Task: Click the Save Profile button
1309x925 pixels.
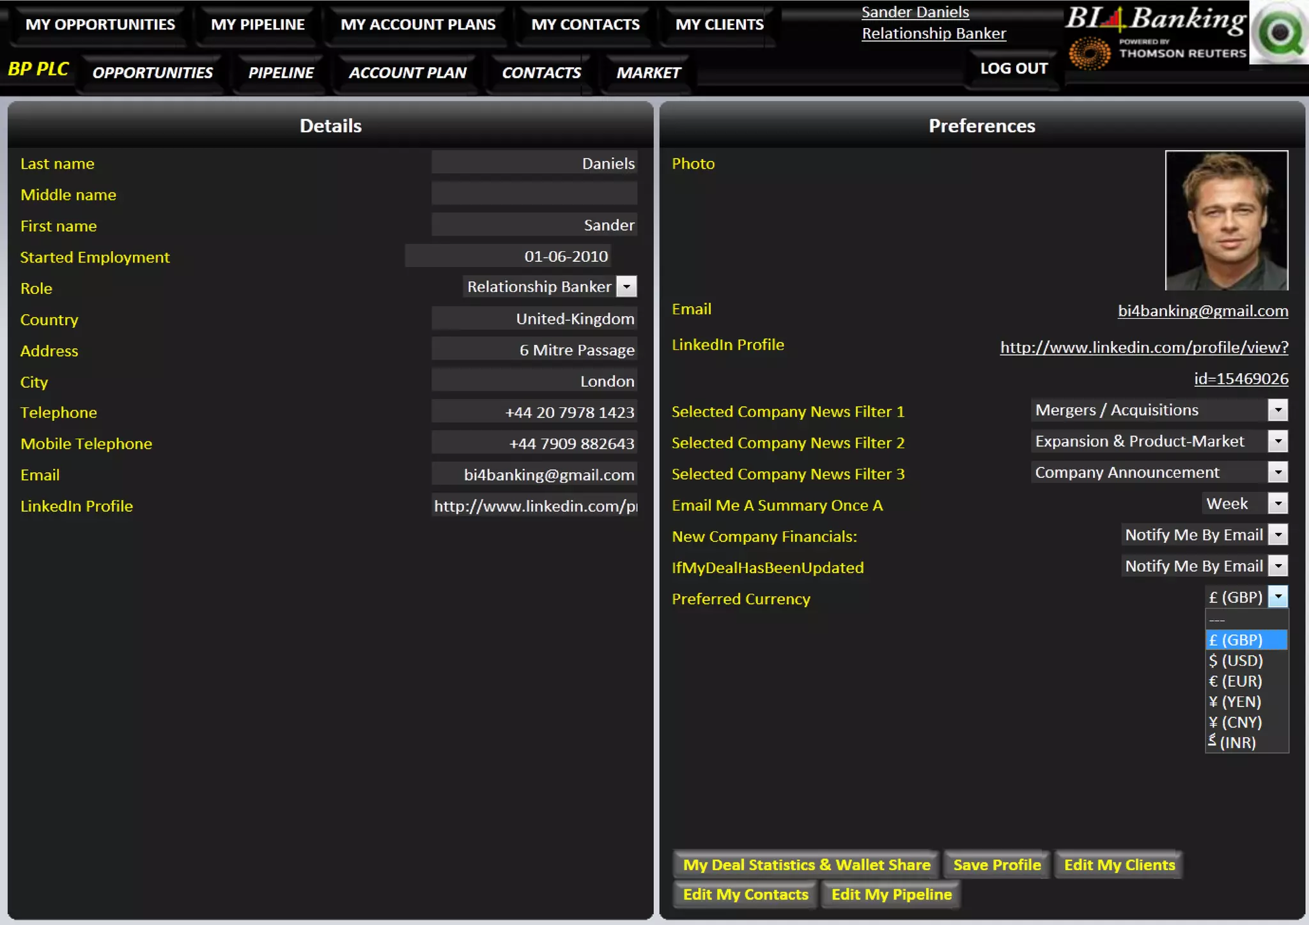Action: 996,865
